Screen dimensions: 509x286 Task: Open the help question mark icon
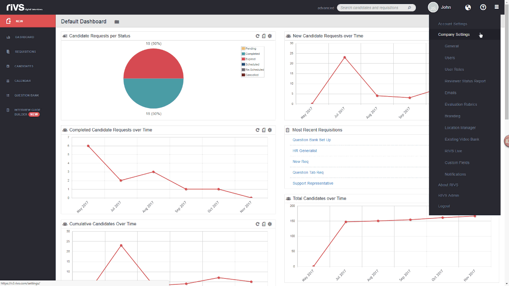[x=483, y=7]
